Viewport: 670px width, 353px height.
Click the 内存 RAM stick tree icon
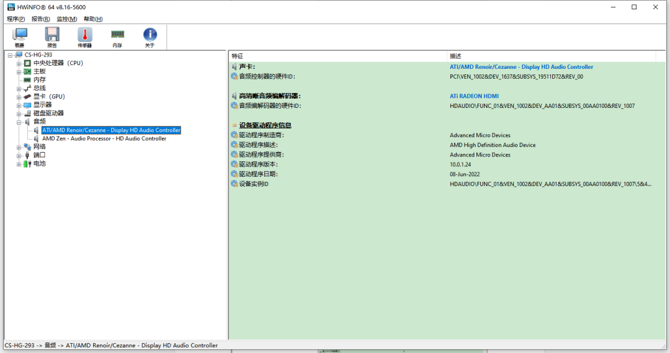click(x=27, y=80)
